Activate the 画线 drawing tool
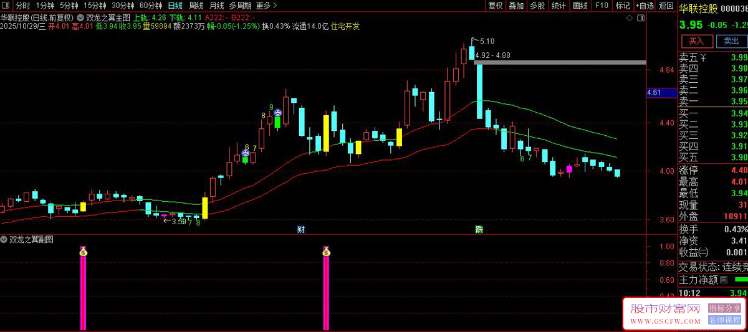The width and height of the screenshot is (748, 332). click(580, 6)
